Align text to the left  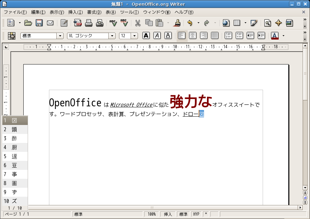[x=182, y=36]
